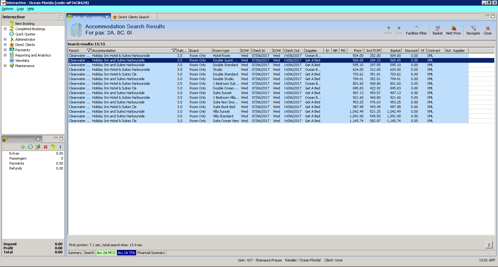Image resolution: width=498 pixels, height=267 pixels.
Task: Close the Booking contents panel tab
Action: pyautogui.click(x=38, y=139)
